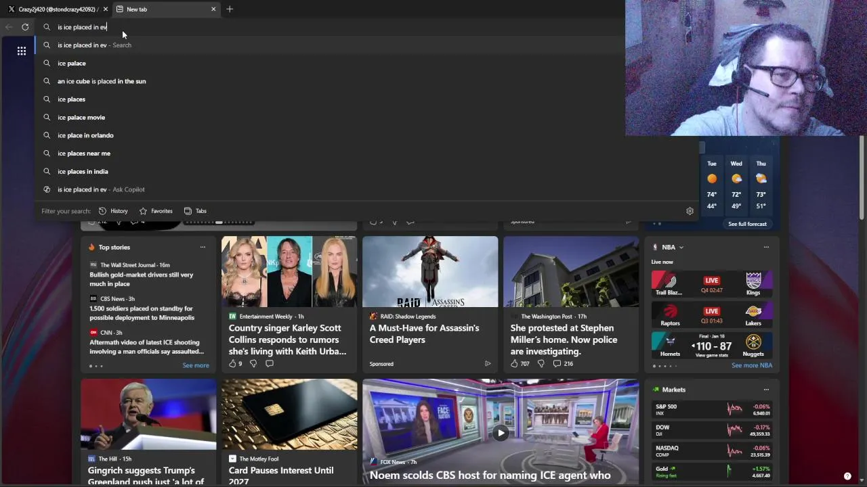Dislike the Washington Post article

pyautogui.click(x=541, y=364)
